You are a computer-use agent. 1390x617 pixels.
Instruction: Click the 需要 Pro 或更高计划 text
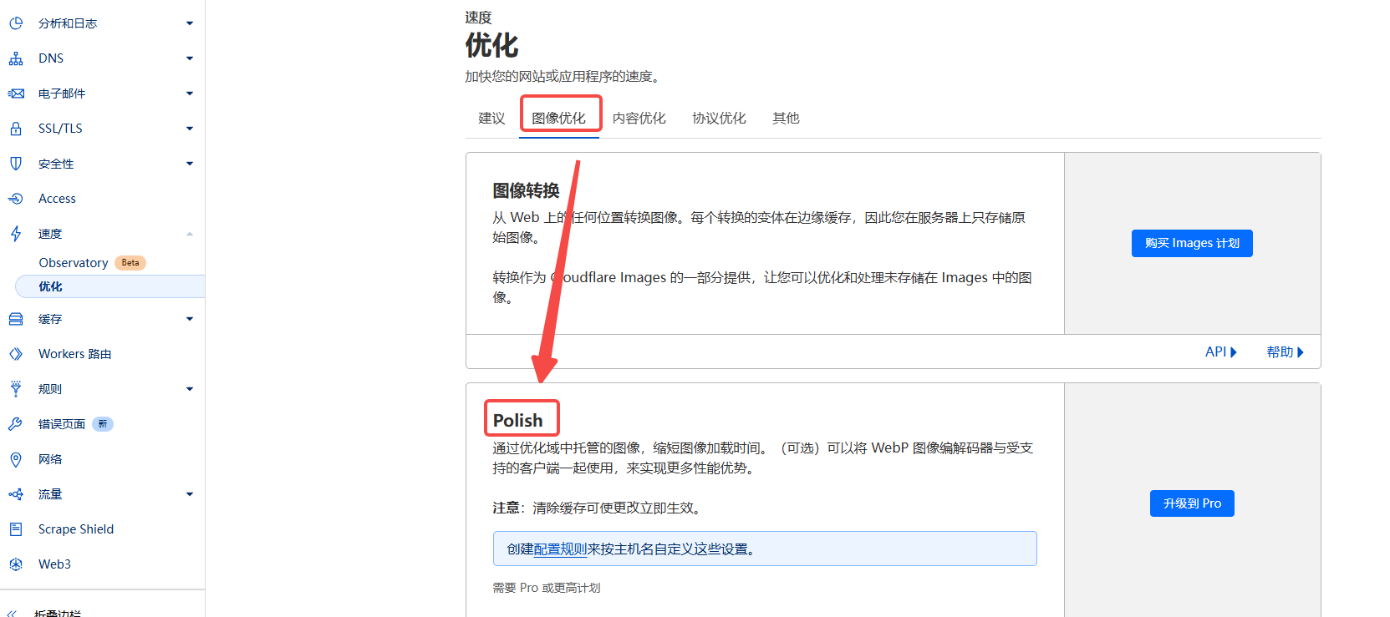pos(547,588)
